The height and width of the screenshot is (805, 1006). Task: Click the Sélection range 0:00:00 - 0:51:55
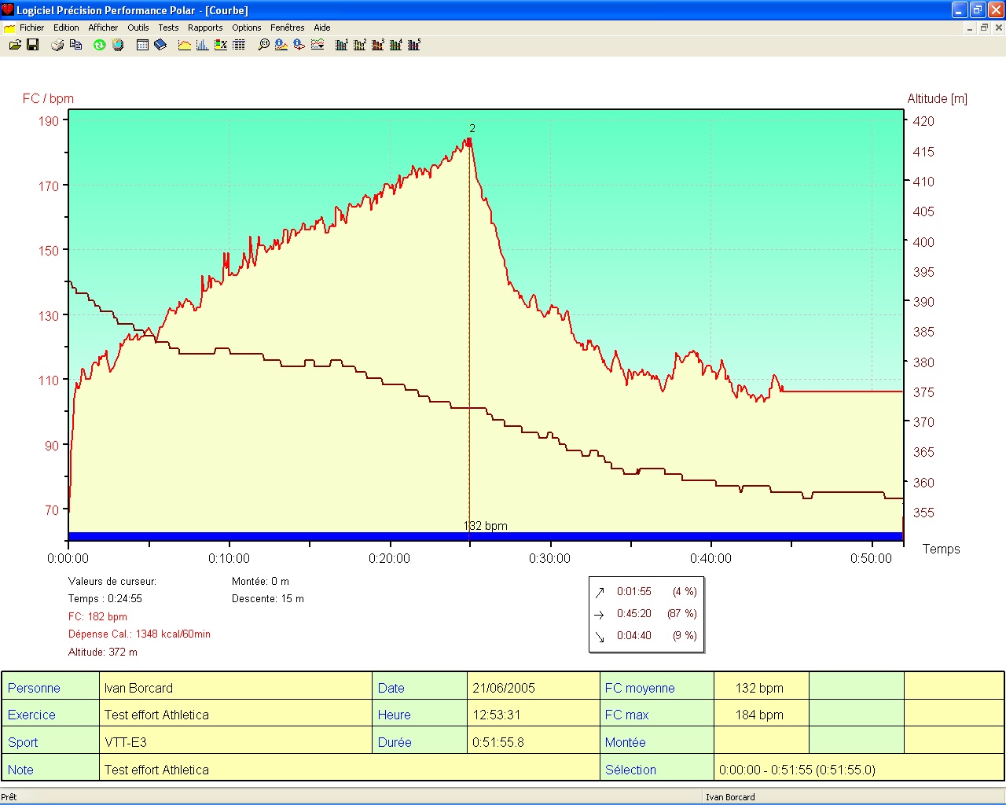(797, 770)
